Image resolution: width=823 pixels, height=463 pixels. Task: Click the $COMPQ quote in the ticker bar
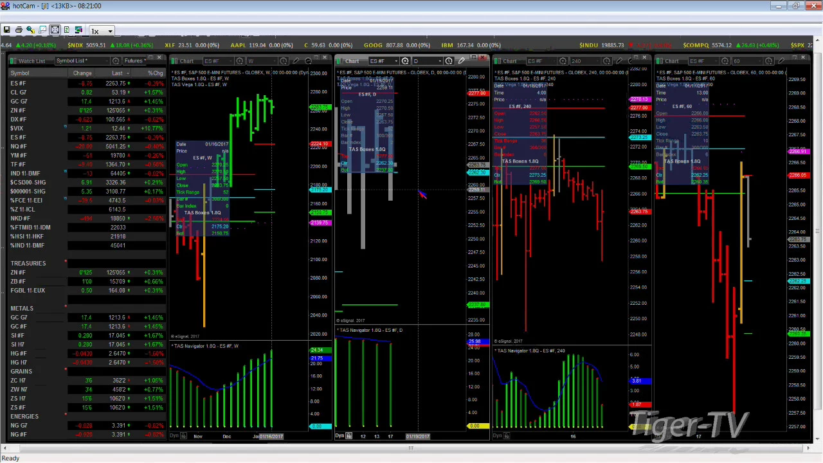pos(730,45)
